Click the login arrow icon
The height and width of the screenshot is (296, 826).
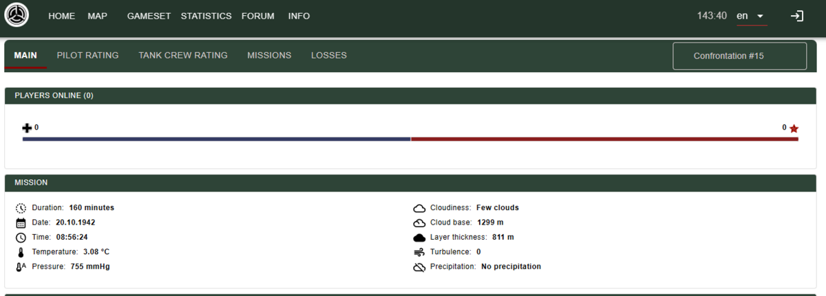point(796,16)
